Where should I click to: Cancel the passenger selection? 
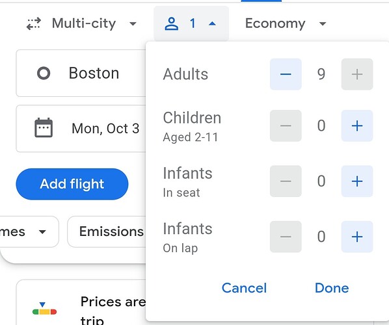tap(244, 288)
